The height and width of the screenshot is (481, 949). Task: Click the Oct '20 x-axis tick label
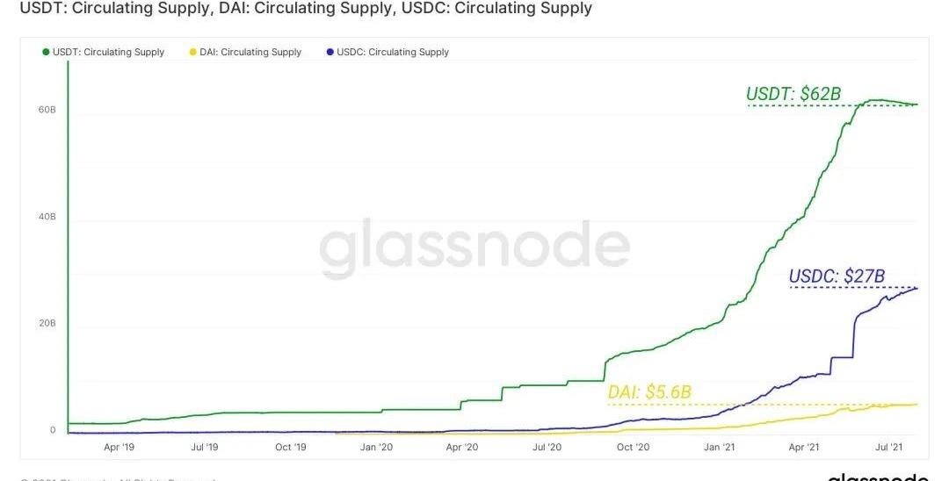633,447
